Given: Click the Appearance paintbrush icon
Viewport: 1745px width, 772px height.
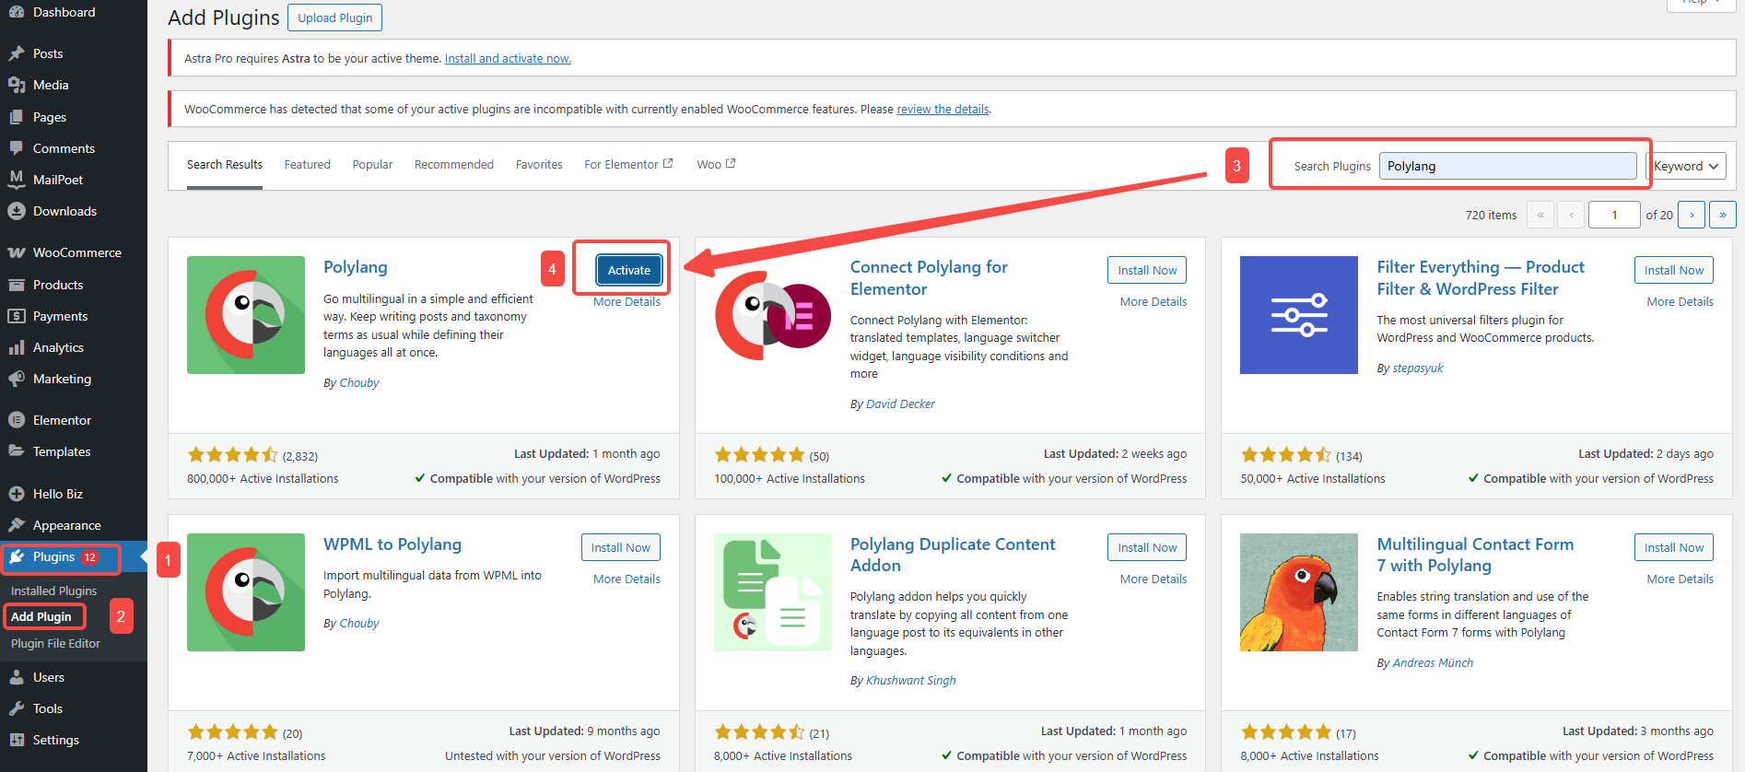Looking at the screenshot, I should [17, 525].
